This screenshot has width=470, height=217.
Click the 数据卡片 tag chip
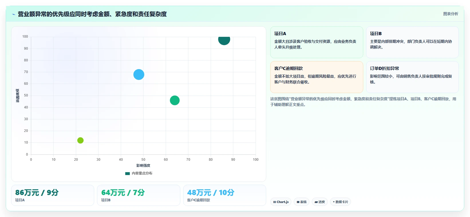340,202
